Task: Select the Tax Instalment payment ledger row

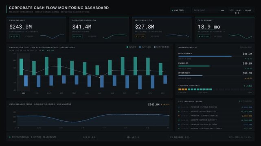Action: (x=215, y=116)
